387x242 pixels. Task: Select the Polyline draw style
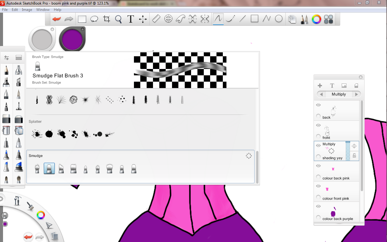point(267,19)
